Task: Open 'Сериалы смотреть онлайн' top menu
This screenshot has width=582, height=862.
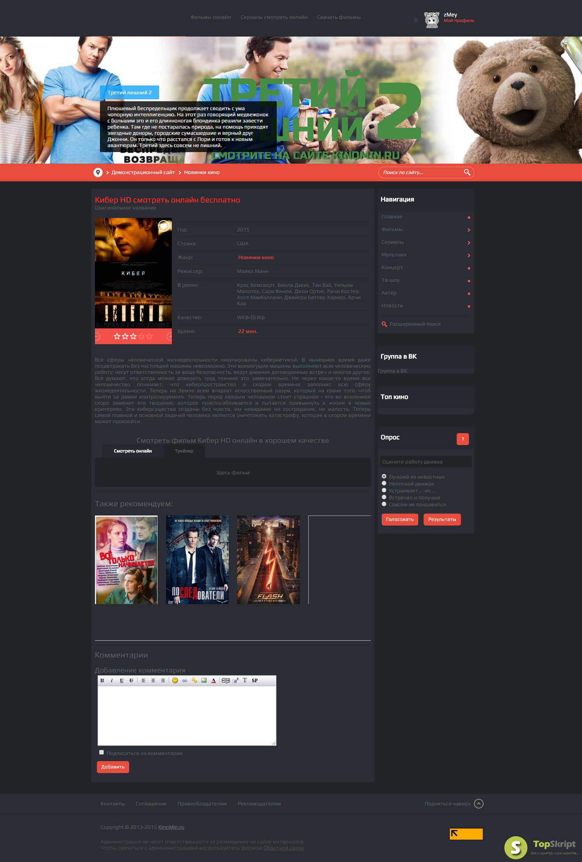Action: point(274,17)
